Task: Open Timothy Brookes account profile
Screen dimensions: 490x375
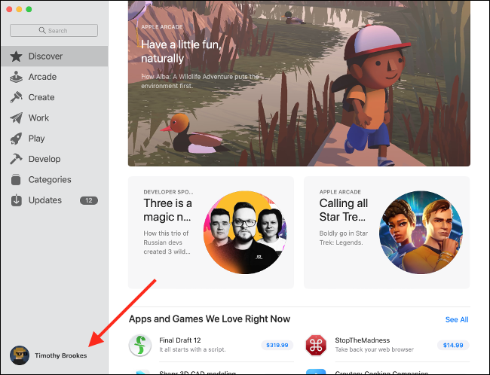Action: pos(49,355)
